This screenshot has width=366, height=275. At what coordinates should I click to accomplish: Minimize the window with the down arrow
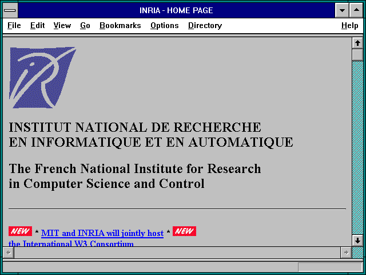(x=342, y=10)
